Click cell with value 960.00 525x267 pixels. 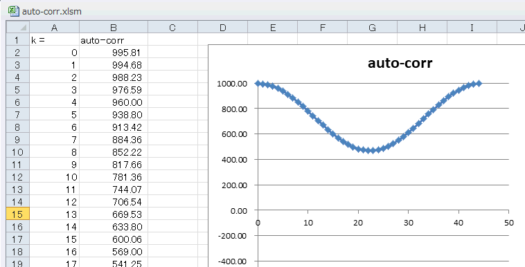click(x=114, y=102)
